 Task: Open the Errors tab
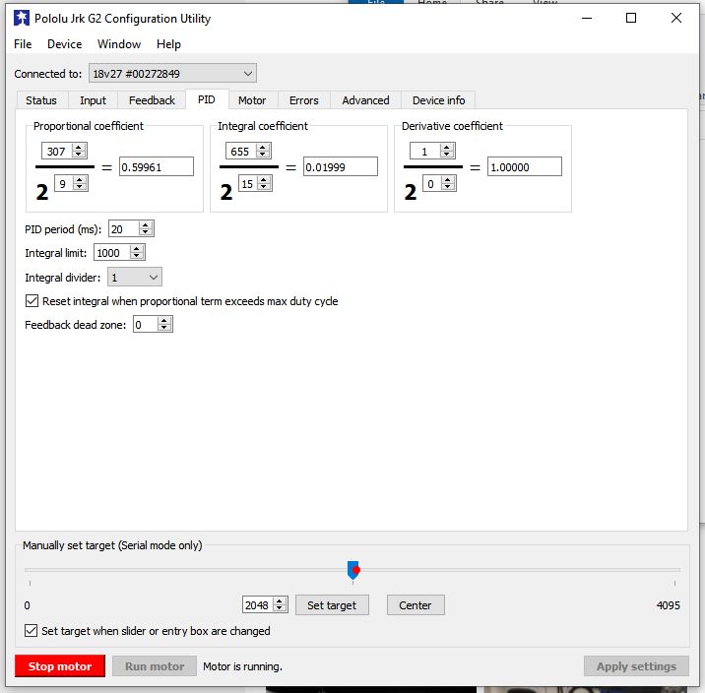point(303,100)
